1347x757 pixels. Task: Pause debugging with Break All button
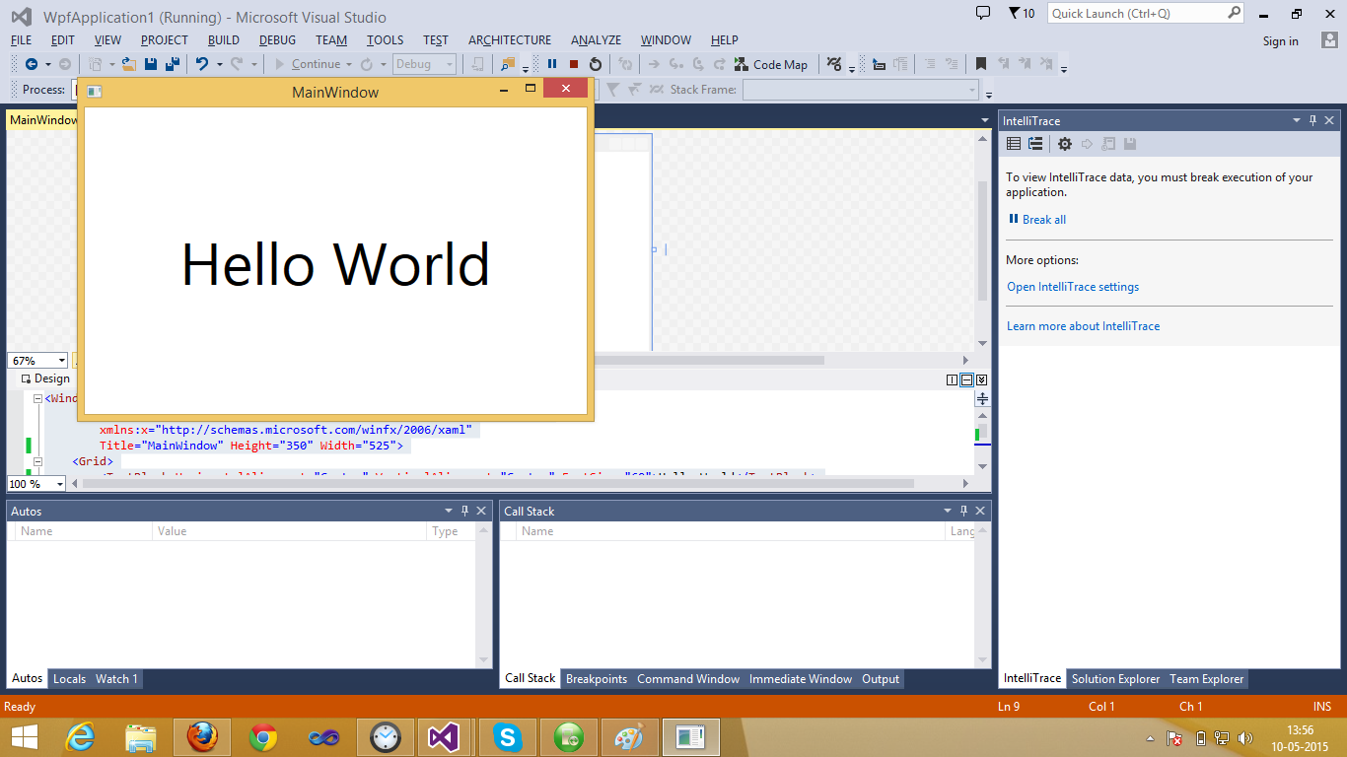552,64
